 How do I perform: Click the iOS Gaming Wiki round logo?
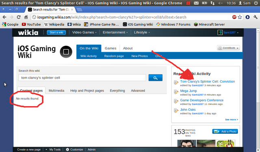click(x=66, y=52)
